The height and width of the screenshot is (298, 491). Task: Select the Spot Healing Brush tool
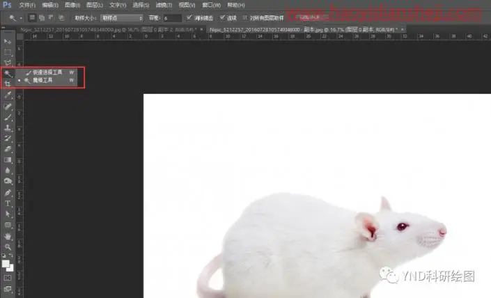coord(8,107)
